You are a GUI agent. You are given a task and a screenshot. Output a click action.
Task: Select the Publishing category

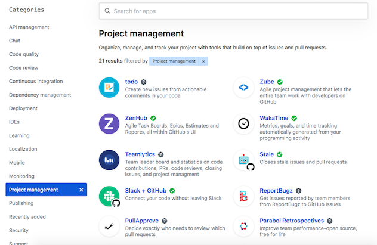click(x=21, y=203)
